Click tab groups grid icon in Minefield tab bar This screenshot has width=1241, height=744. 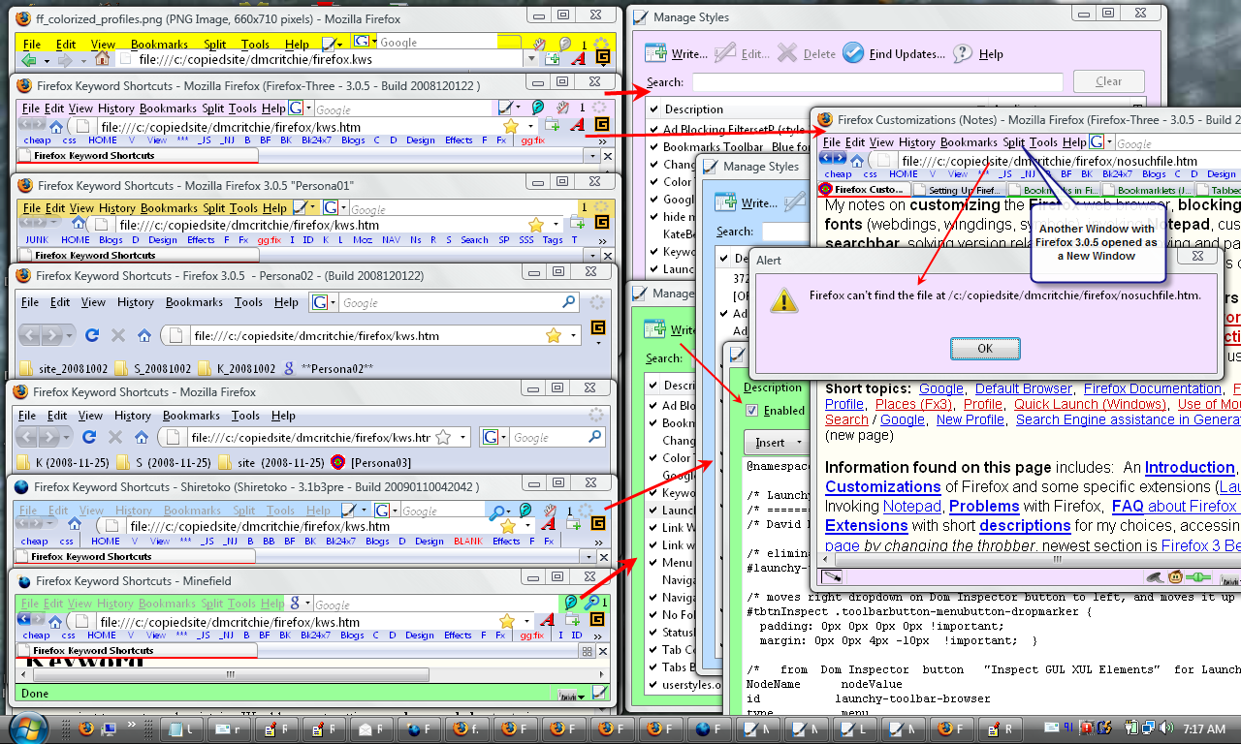point(588,651)
